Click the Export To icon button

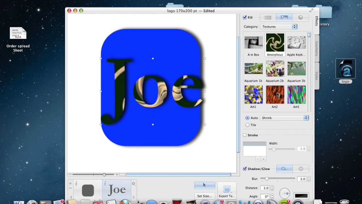pyautogui.click(x=227, y=190)
